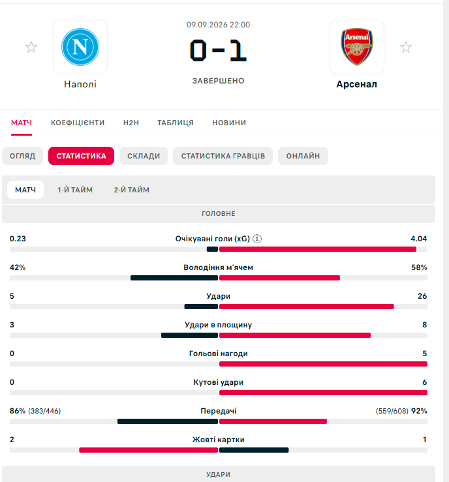Open СТАТИСТИКА ГРАВЦІВ section
The width and height of the screenshot is (449, 482).
click(x=223, y=156)
